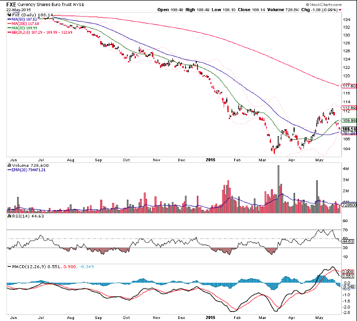Click the line icon before RSI(14)
Viewport: 357px width, 321px height.
click(x=10, y=216)
